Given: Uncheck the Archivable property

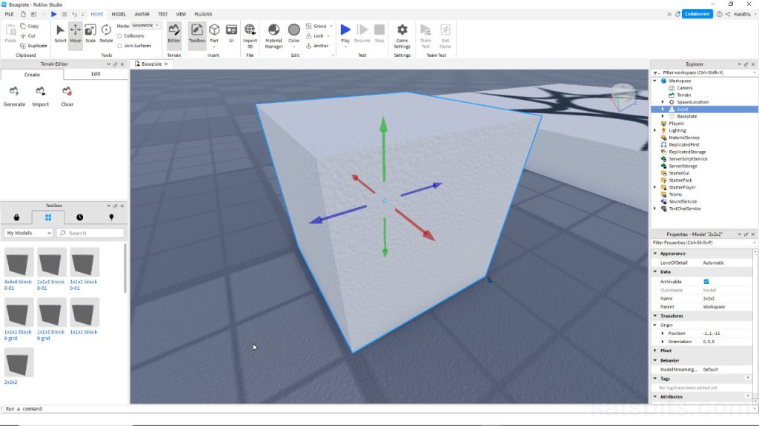Looking at the screenshot, I should pos(705,281).
